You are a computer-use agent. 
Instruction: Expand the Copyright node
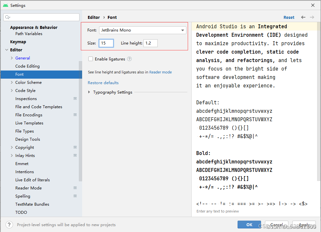coord(12,147)
